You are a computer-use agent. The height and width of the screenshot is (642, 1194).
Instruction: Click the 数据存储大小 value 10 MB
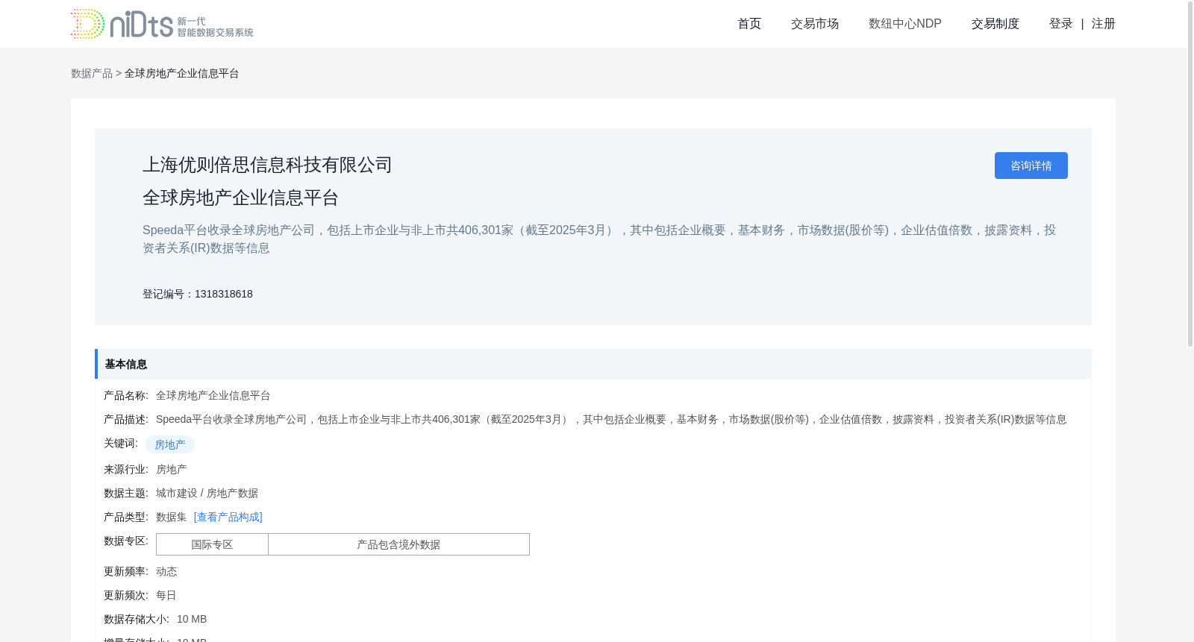192,619
